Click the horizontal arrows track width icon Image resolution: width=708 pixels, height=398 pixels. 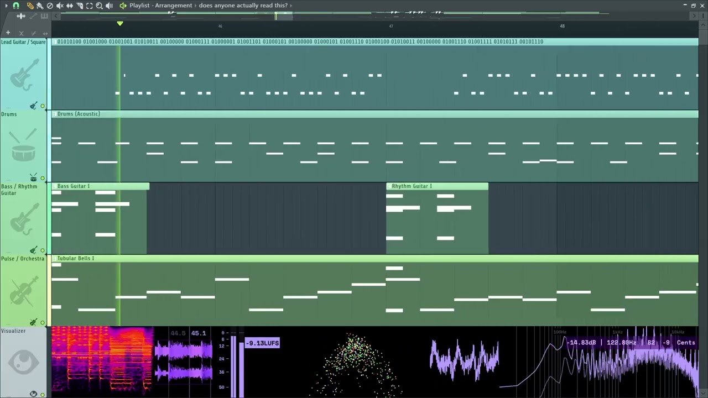pyautogui.click(x=45, y=33)
